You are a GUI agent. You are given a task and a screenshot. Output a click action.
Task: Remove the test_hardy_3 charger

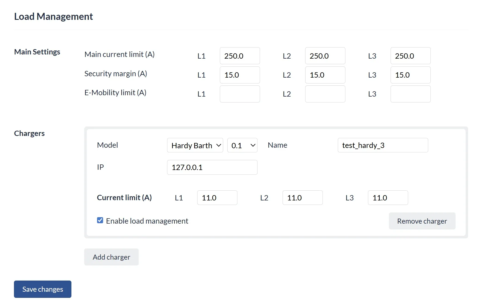[422, 221]
